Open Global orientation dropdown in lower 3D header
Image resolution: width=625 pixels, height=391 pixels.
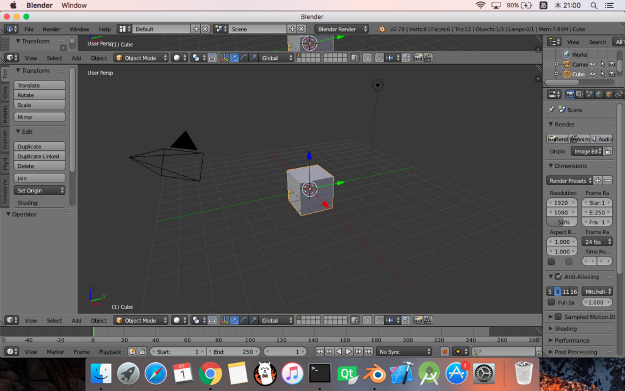[x=276, y=320]
